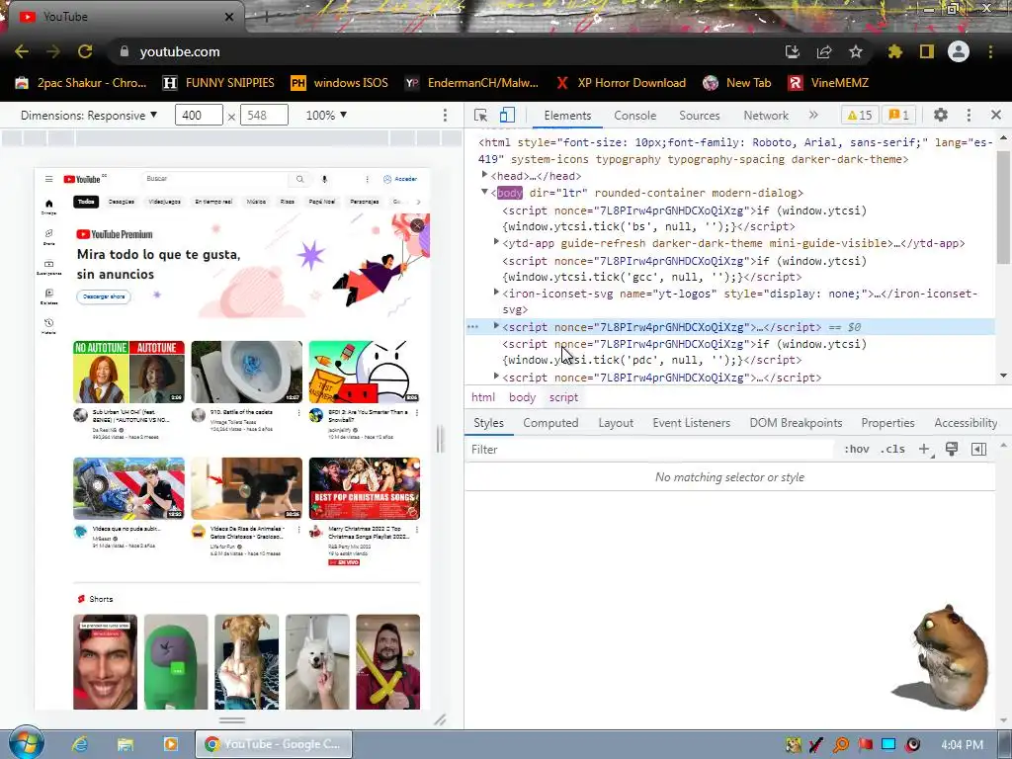Open the VineMEMZ bookmark
Screen dimensions: 1012x759
(828, 83)
